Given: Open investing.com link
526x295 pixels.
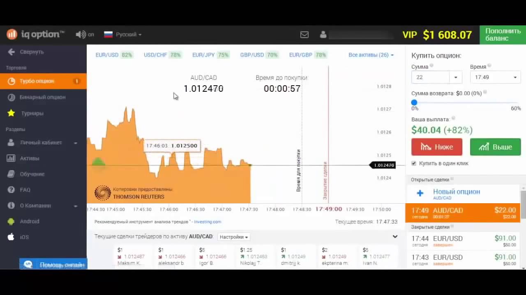Looking at the screenshot, I should click(x=208, y=222).
